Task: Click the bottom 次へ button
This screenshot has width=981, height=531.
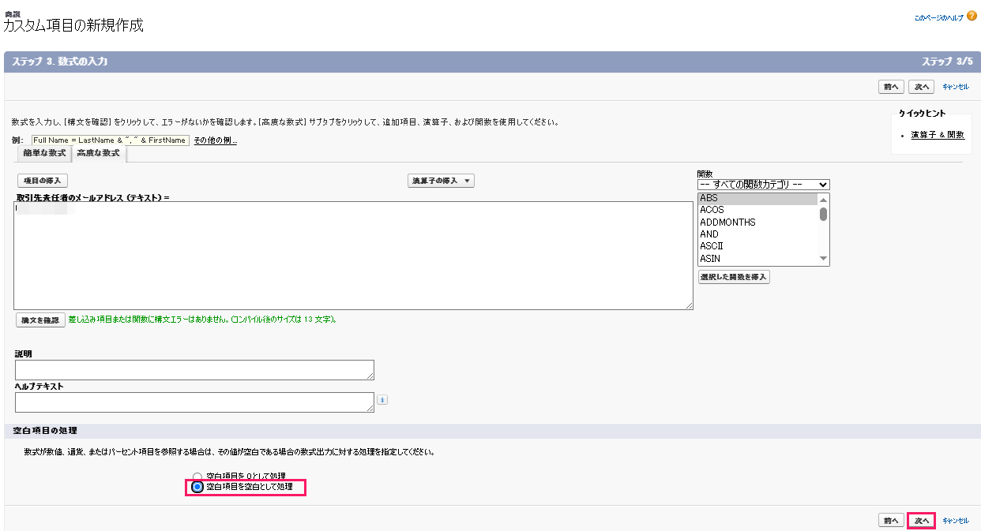Action: [x=922, y=521]
